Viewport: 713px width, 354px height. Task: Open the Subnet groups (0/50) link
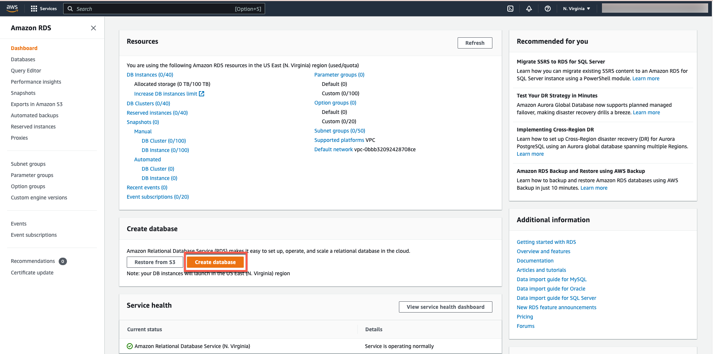coord(340,131)
